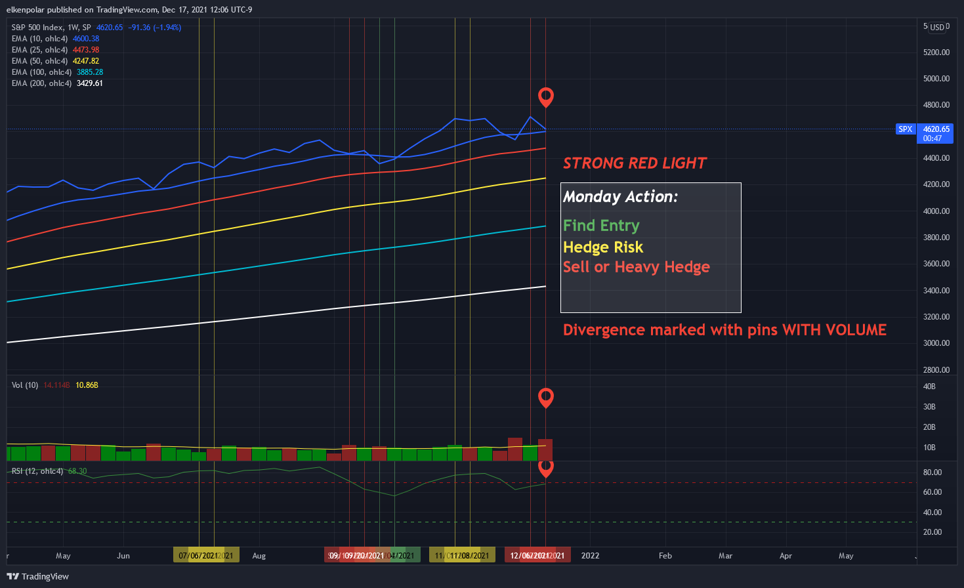Open the TradingView logo link
964x588 pixels.
37,576
